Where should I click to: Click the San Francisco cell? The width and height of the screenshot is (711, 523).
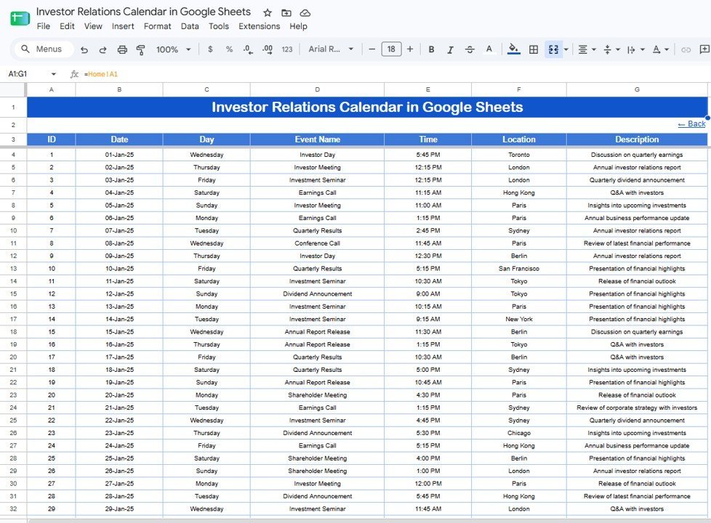click(x=519, y=269)
